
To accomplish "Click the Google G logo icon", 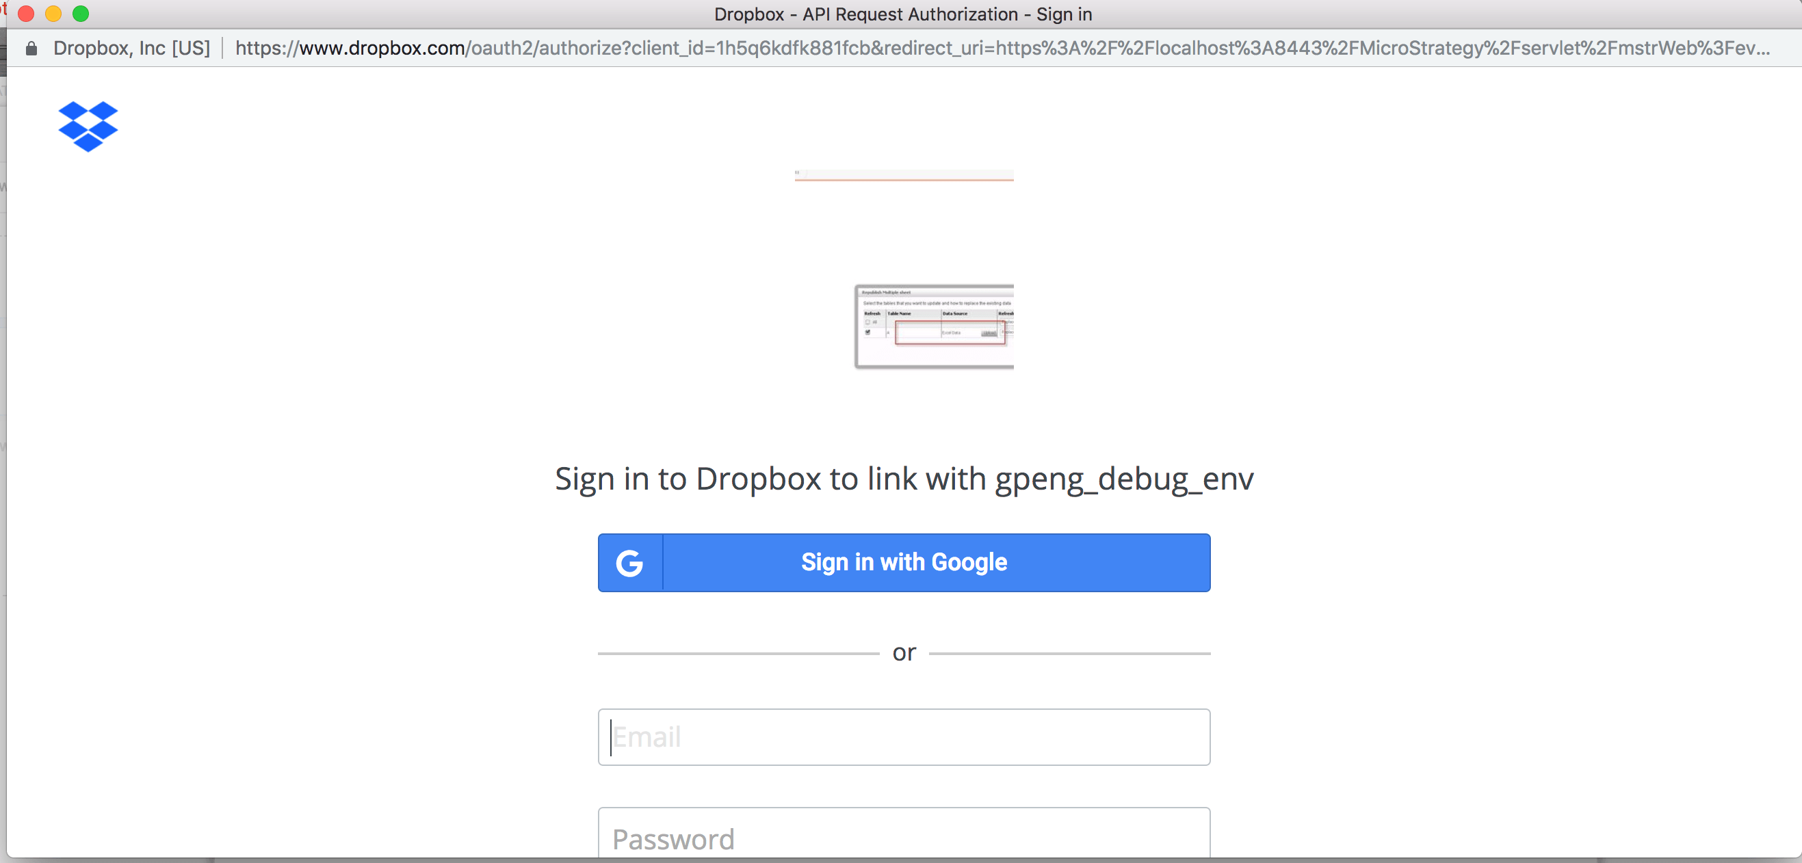I will (x=629, y=563).
